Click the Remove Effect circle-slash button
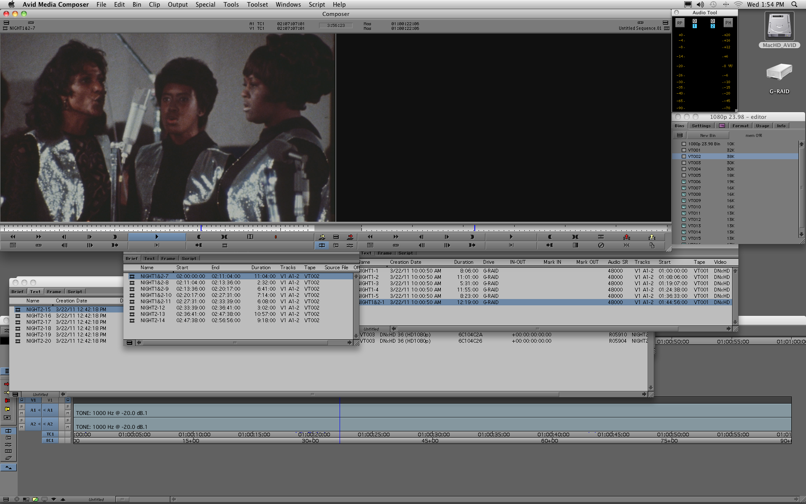This screenshot has height=504, width=806. click(x=601, y=245)
